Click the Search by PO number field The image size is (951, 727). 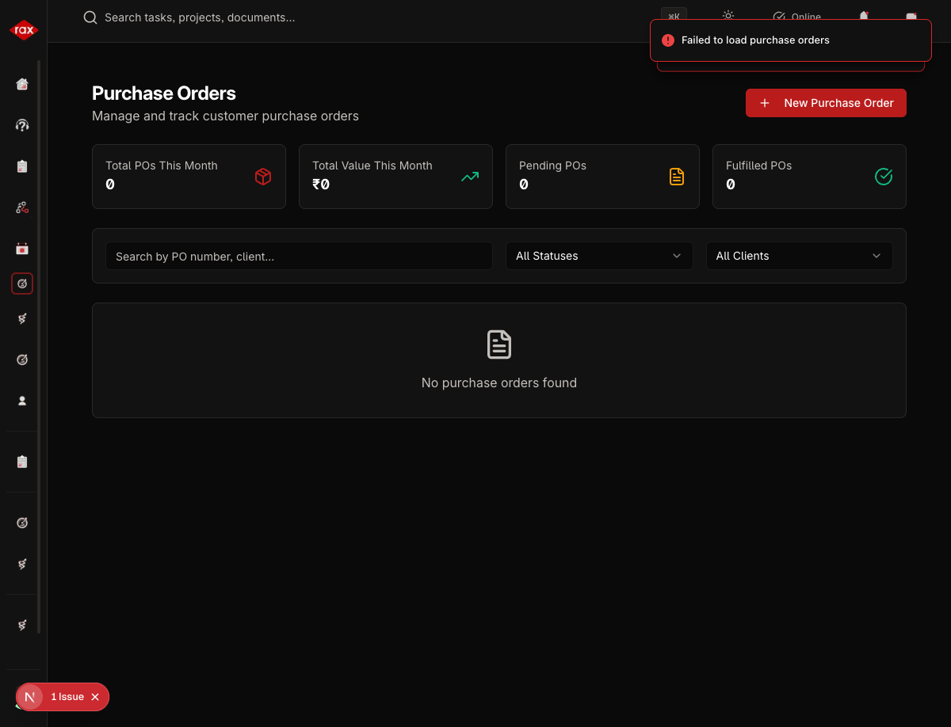pyautogui.click(x=299, y=256)
